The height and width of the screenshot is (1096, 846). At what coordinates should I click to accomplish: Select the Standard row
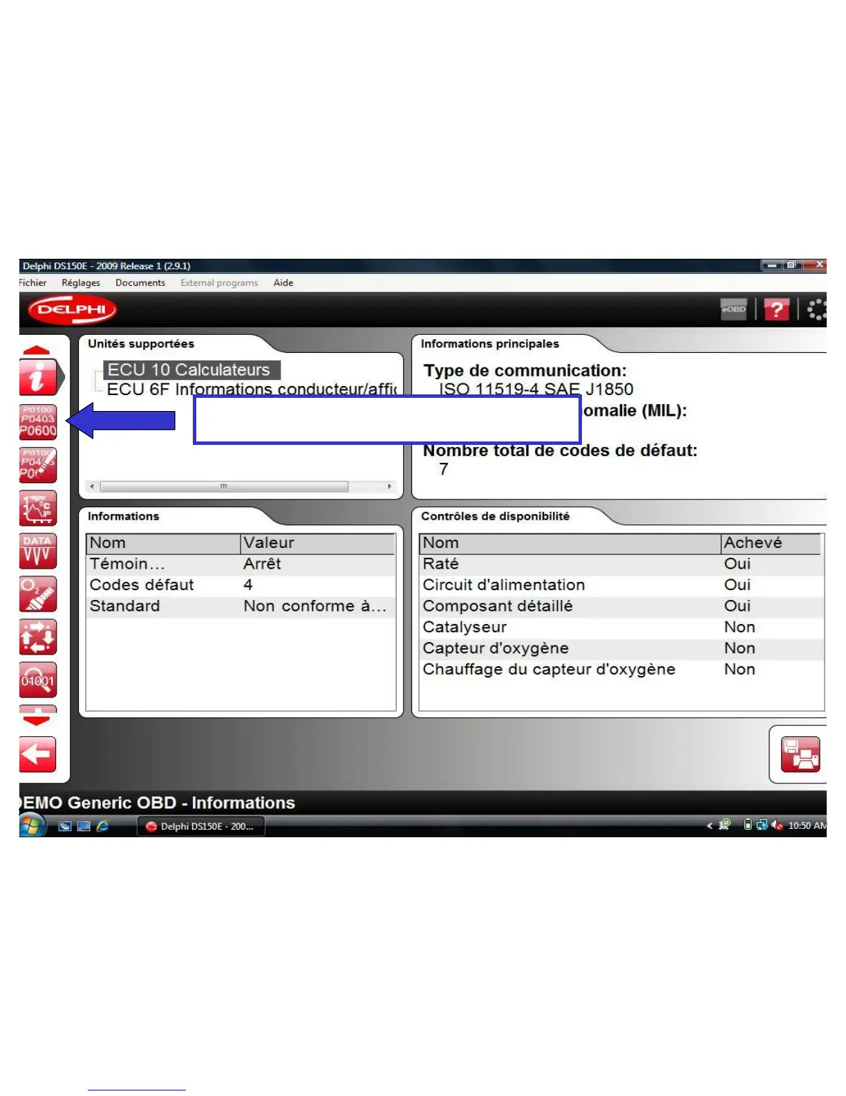click(241, 606)
